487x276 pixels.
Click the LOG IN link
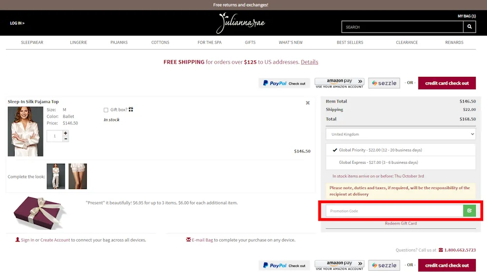tap(17, 23)
